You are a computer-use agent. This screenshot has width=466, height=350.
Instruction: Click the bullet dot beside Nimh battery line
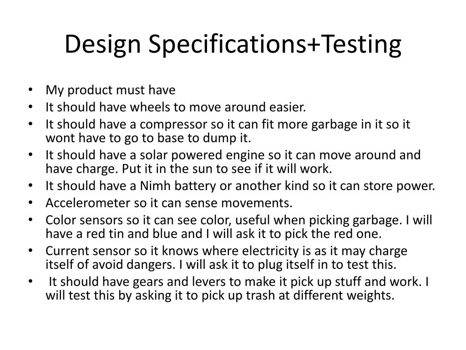(x=30, y=185)
